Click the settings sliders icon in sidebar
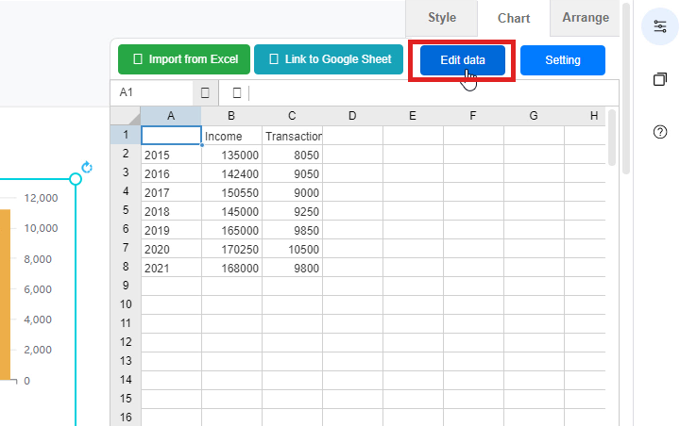This screenshot has height=426, width=680. coord(660,25)
